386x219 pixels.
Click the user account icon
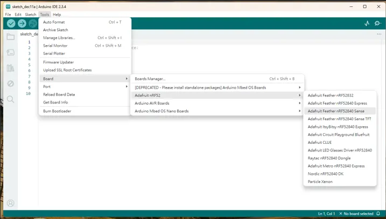(x=10, y=203)
